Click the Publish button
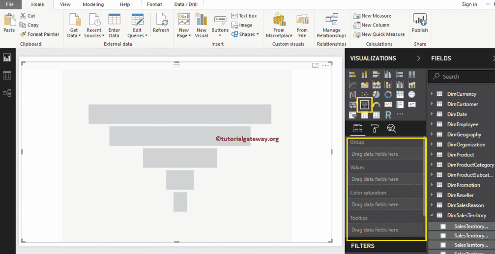This screenshot has height=254, width=495. pos(420,23)
